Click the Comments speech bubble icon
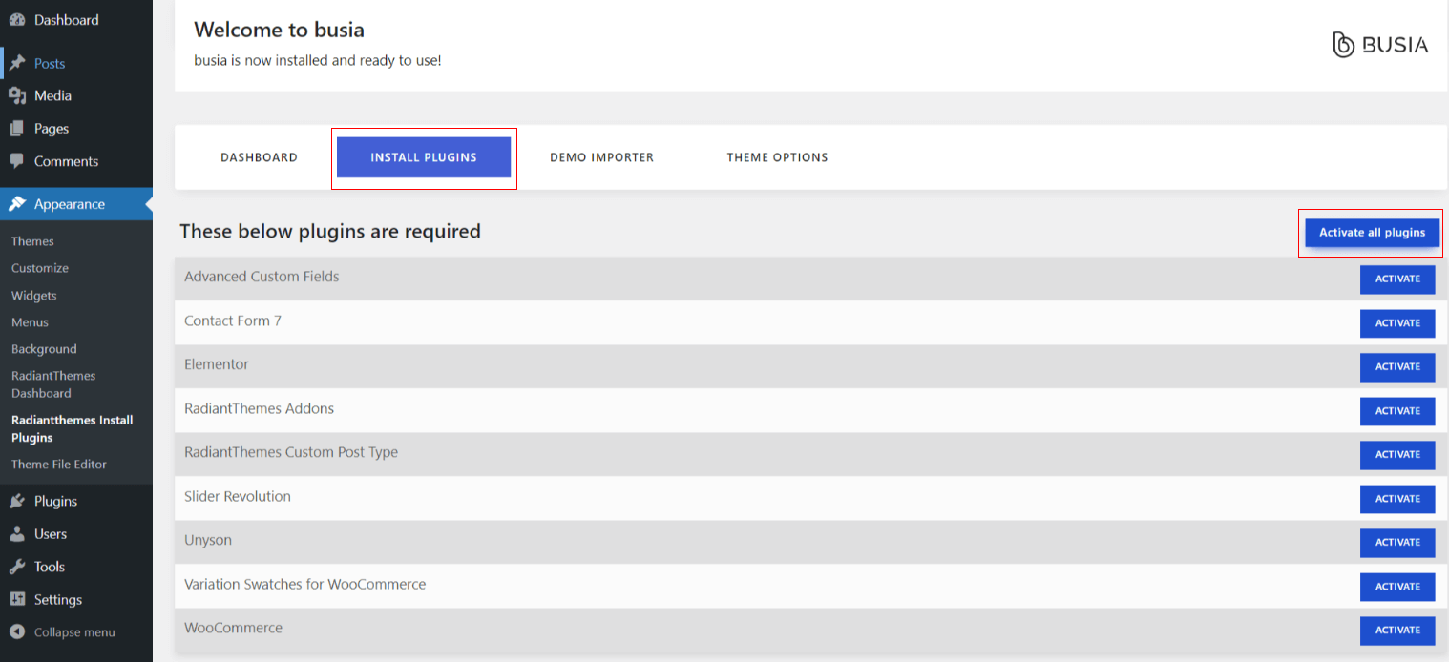The width and height of the screenshot is (1449, 662). pos(17,161)
